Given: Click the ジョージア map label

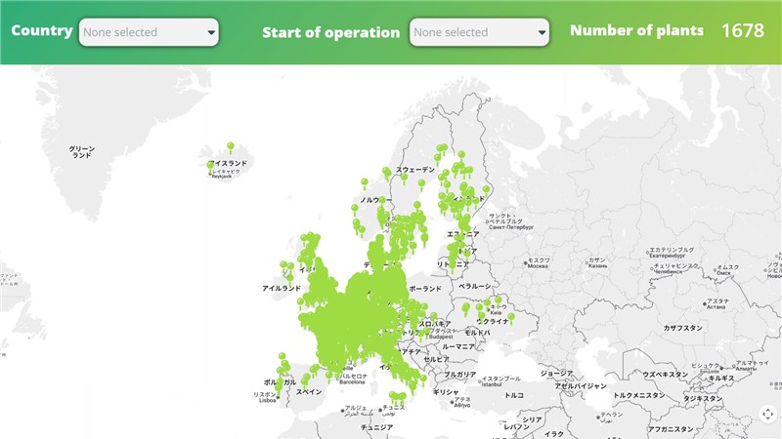Looking at the screenshot, I should coord(556,374).
